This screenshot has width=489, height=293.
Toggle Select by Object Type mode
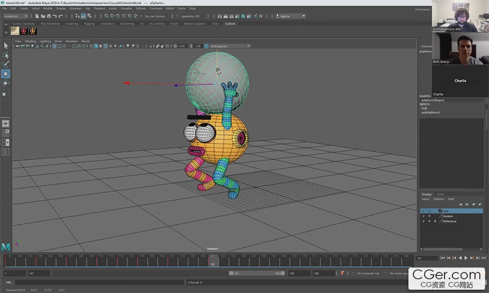[83, 16]
